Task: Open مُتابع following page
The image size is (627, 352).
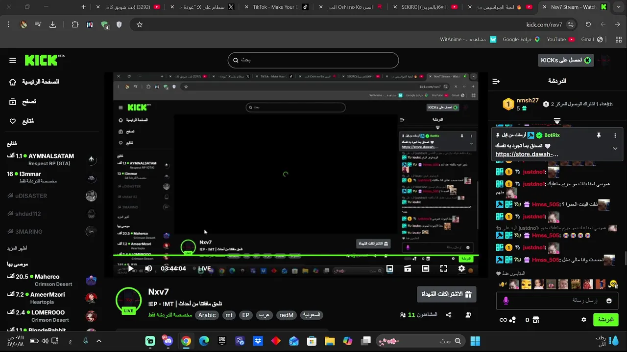Action: pos(22,121)
